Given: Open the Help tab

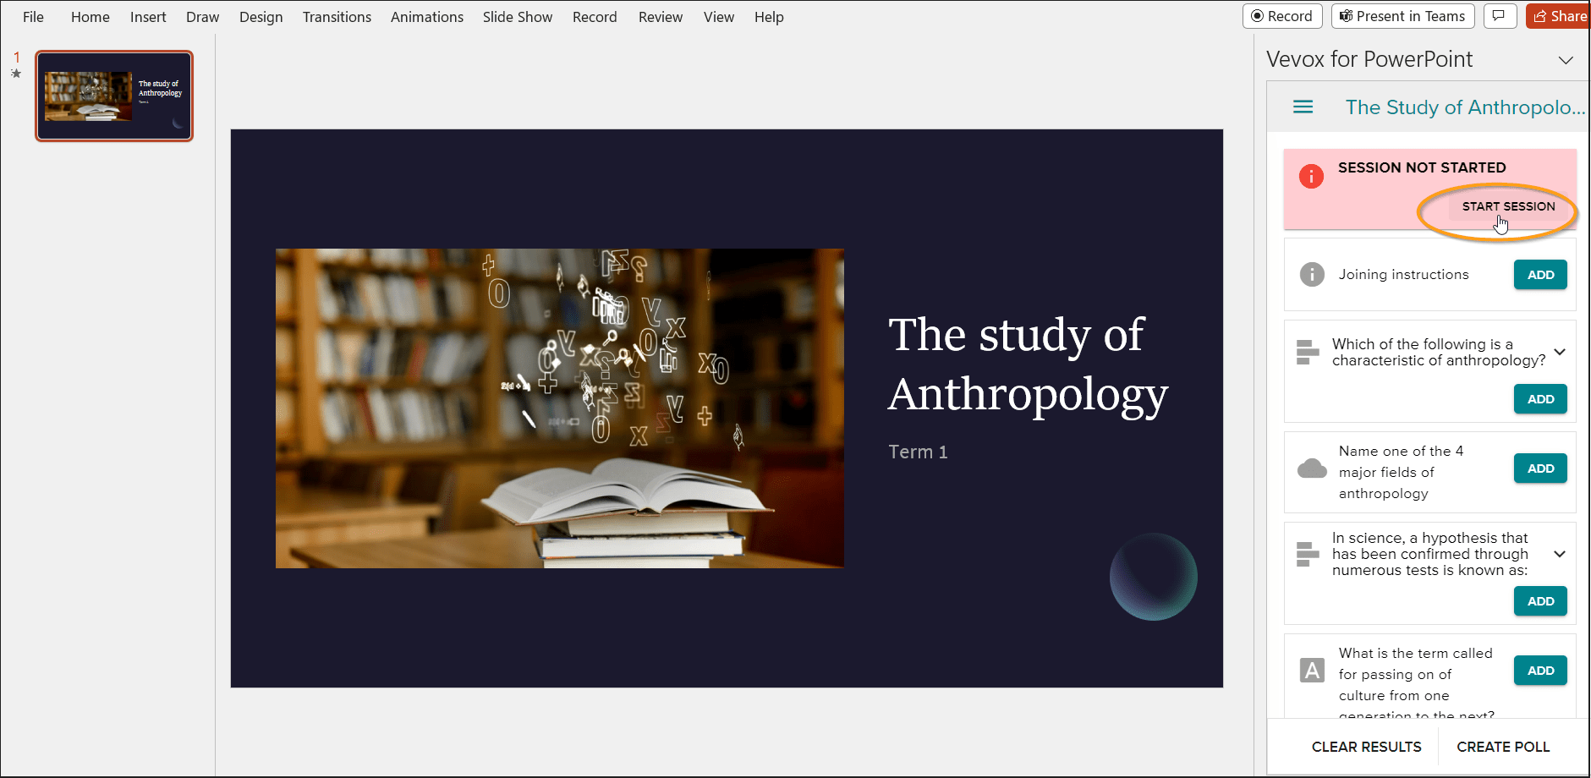Looking at the screenshot, I should click(x=769, y=17).
